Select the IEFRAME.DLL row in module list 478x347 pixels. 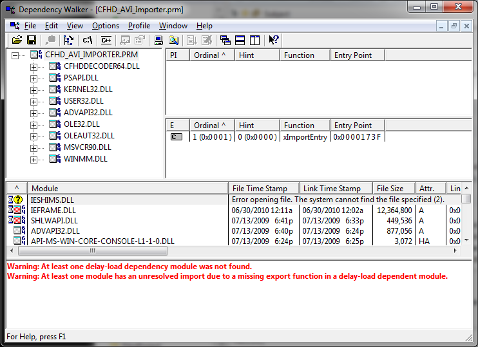(x=53, y=211)
